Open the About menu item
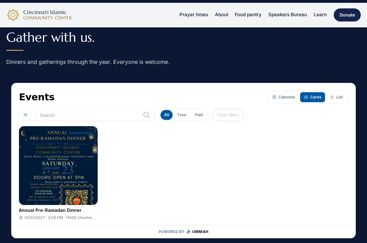The image size is (367, 243). tap(221, 15)
